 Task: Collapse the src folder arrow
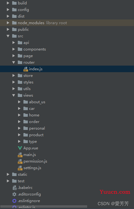click(8, 36)
